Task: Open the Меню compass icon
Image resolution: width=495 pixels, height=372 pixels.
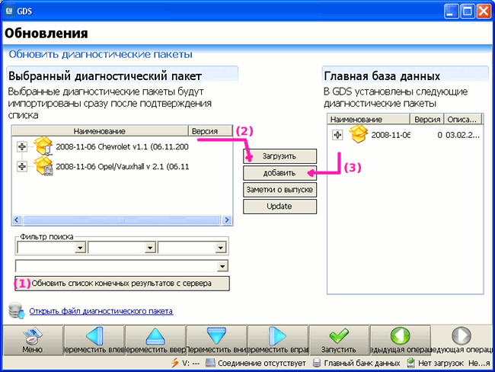Action: [x=32, y=336]
